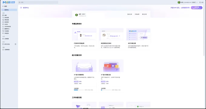Click the 开通 VIP 会员 promo text
Viewport: 206px width, 109px height.
(x=180, y=8)
